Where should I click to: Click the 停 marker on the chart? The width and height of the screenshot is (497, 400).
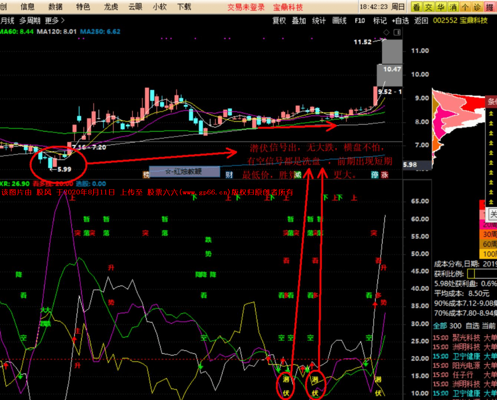pyautogui.click(x=375, y=174)
